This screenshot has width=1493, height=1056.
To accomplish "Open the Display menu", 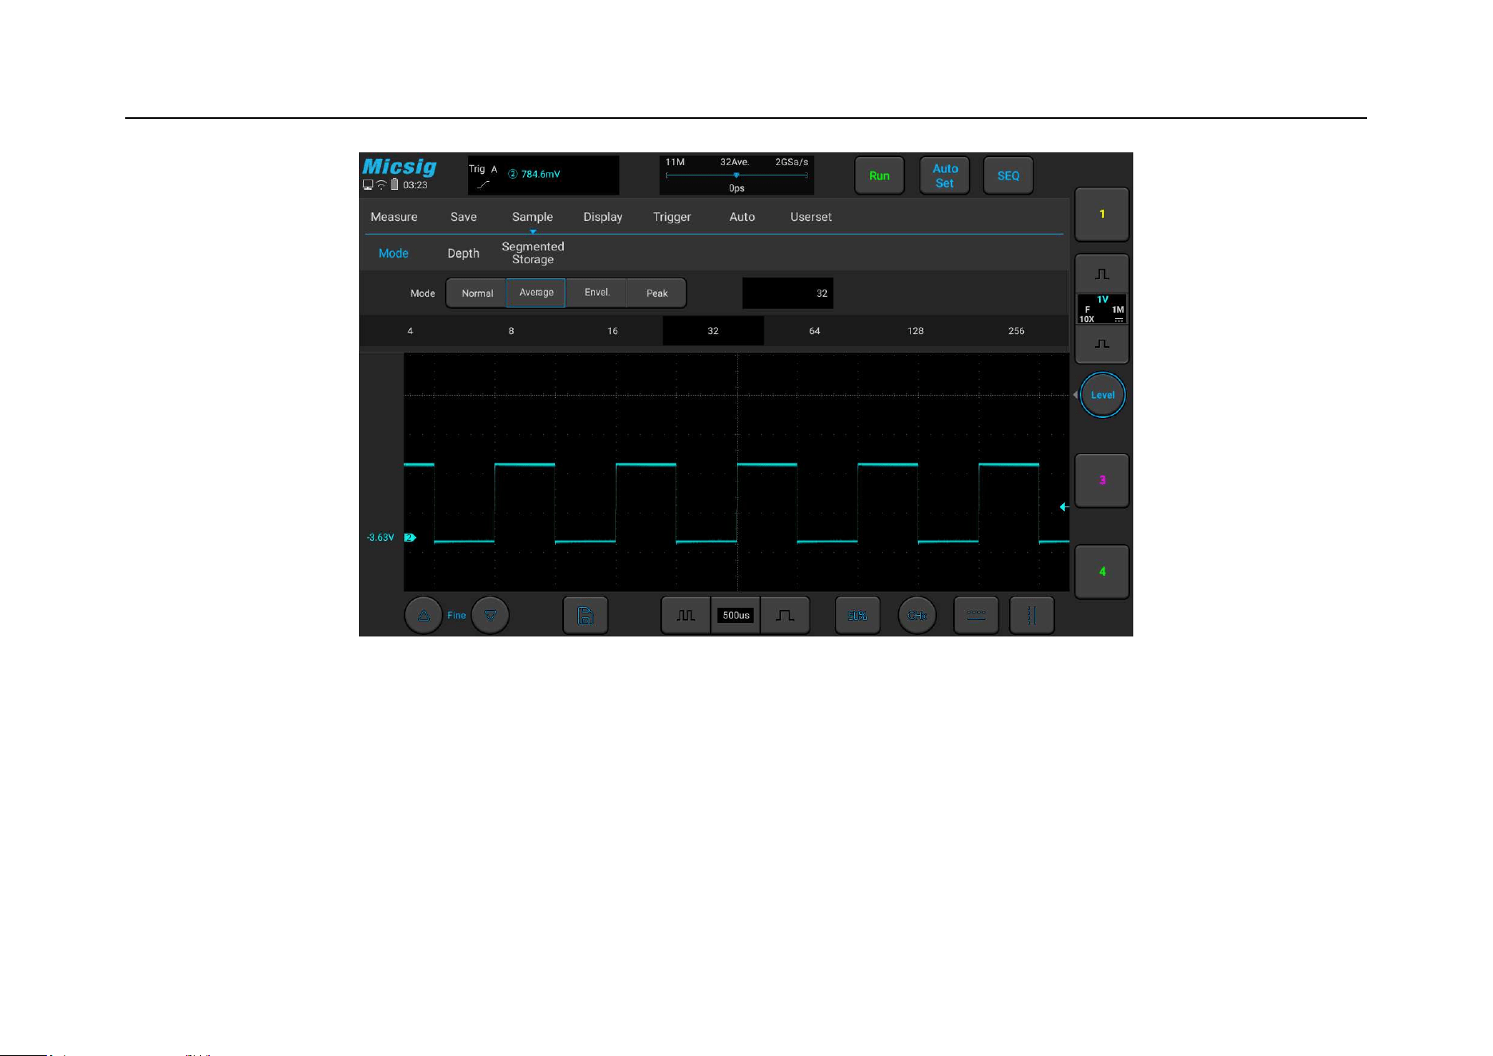I will tap(603, 217).
